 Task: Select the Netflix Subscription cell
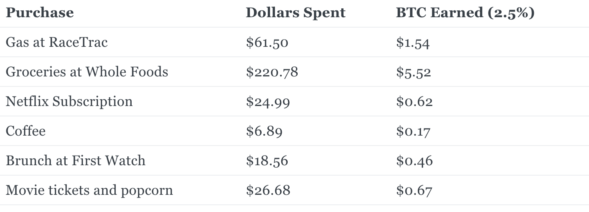pos(69,102)
